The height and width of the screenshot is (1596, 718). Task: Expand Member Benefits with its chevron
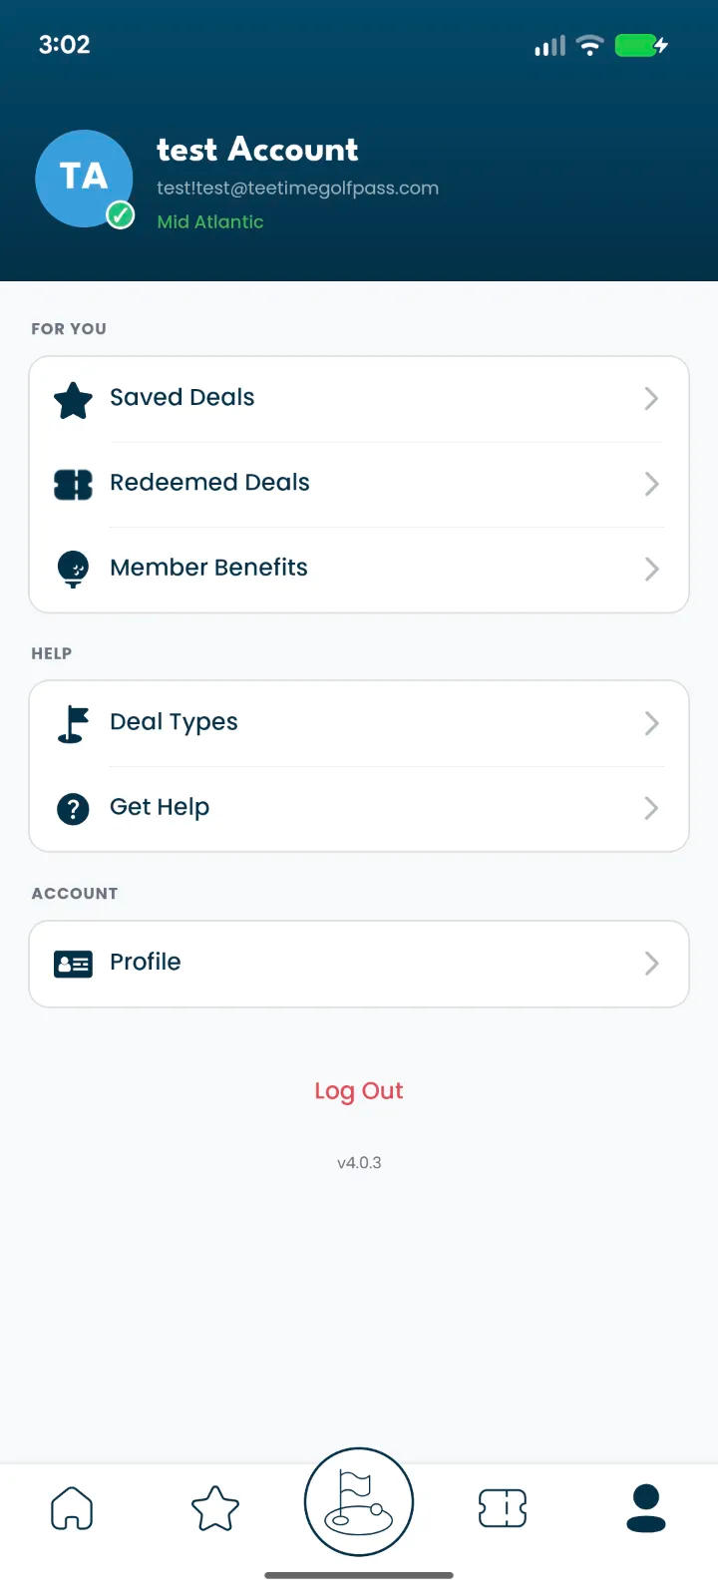point(651,569)
